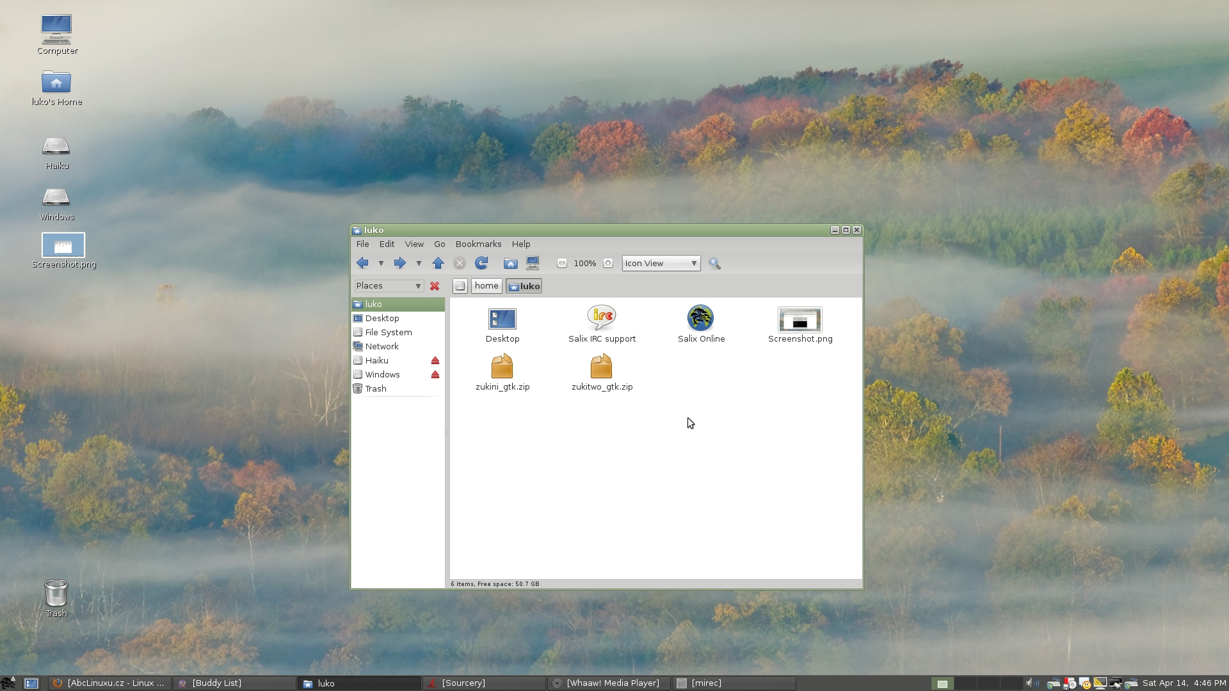Open Computer from the toolbar icon
The width and height of the screenshot is (1229, 691).
[533, 263]
